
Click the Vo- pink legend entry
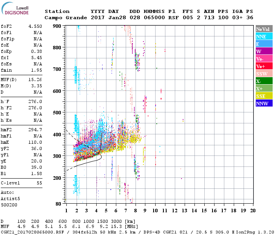263,59
